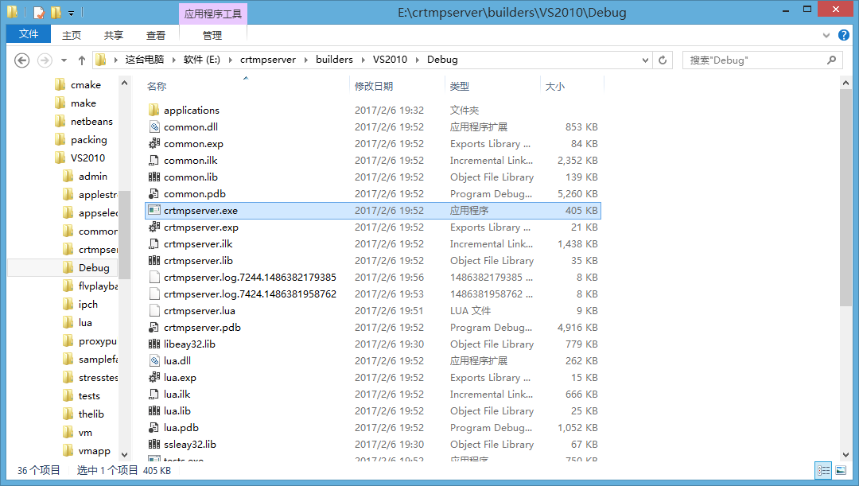Open the 管理 ribbon tab
Image resolution: width=859 pixels, height=486 pixels.
coord(212,35)
